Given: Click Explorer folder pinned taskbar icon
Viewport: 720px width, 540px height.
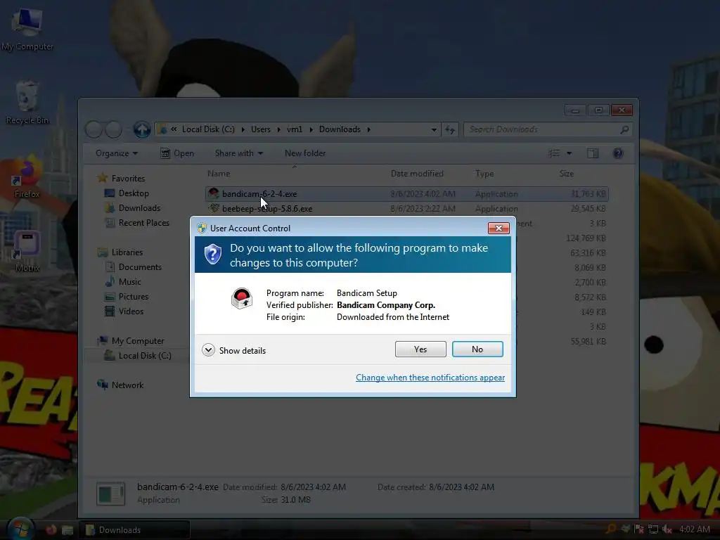Looking at the screenshot, I should [x=67, y=530].
